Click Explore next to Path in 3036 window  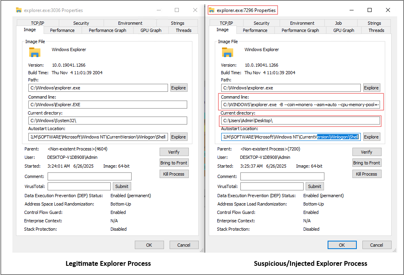tap(178, 88)
